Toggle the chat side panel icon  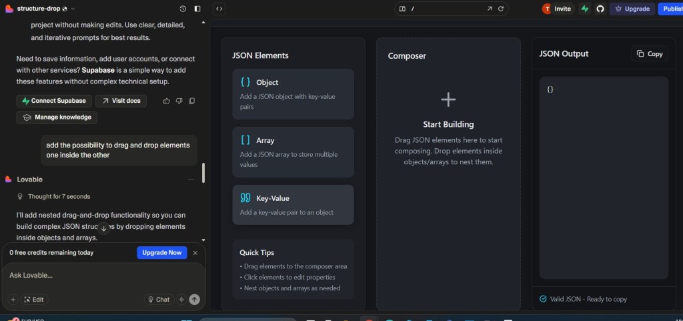197,9
